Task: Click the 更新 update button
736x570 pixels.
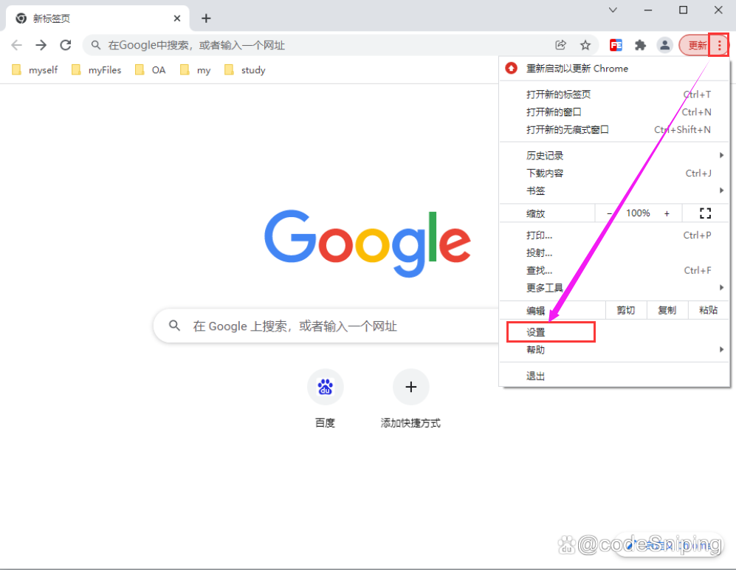Action: click(696, 45)
